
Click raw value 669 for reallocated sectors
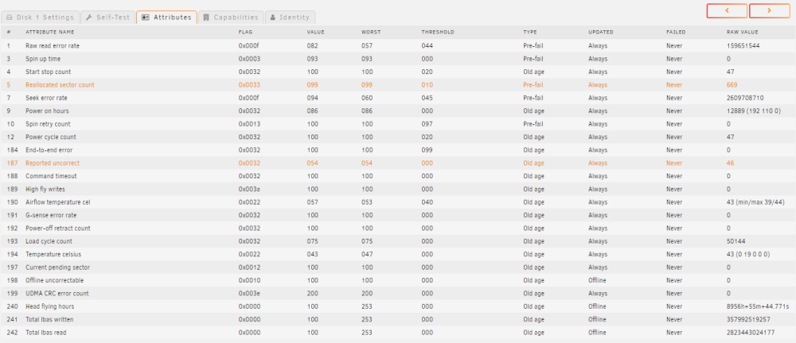(x=732, y=84)
